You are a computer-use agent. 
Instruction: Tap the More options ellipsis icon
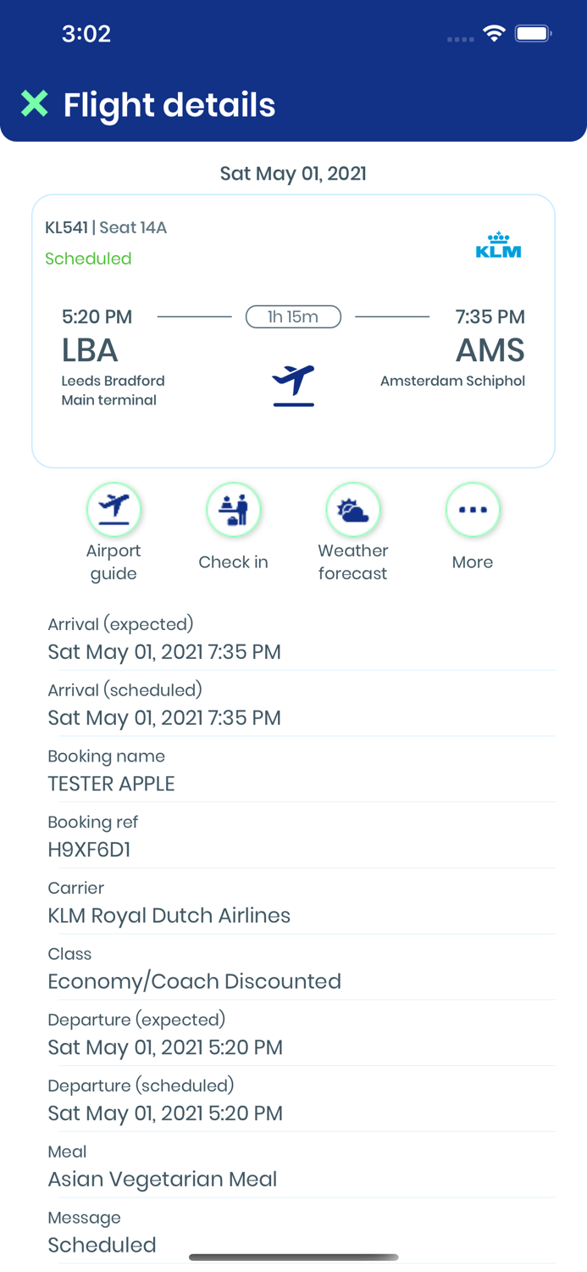pyautogui.click(x=473, y=510)
